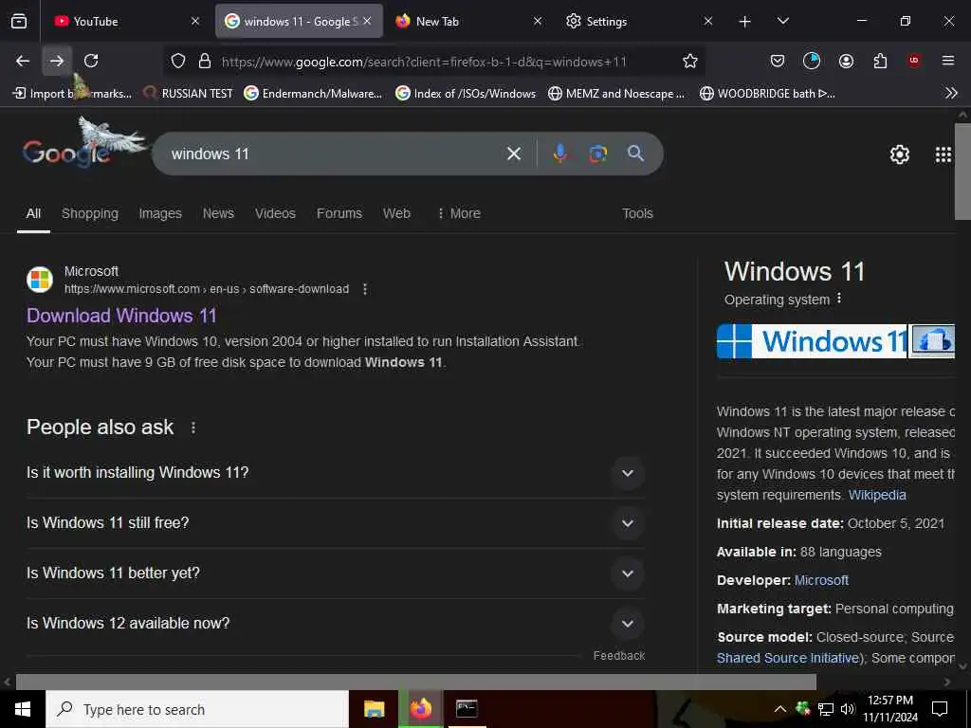Viewport: 971px width, 728px height.
Task: Show site security padlock info
Action: 205,61
